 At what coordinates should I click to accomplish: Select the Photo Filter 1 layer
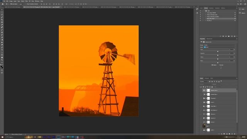[220, 106]
